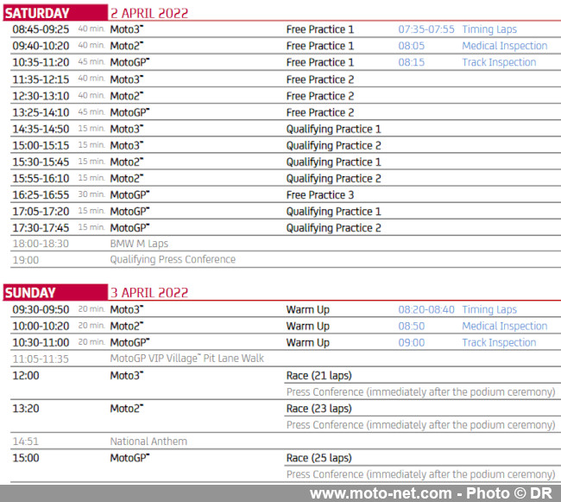Click 'Race (25 laps)' entry
The height and width of the screenshot is (502, 561).
click(x=318, y=458)
